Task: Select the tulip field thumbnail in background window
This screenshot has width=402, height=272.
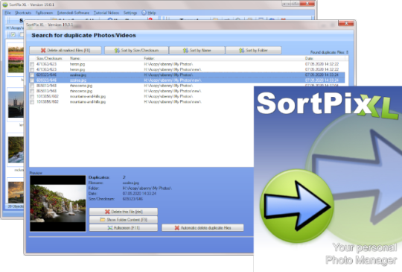Action: tap(16, 60)
